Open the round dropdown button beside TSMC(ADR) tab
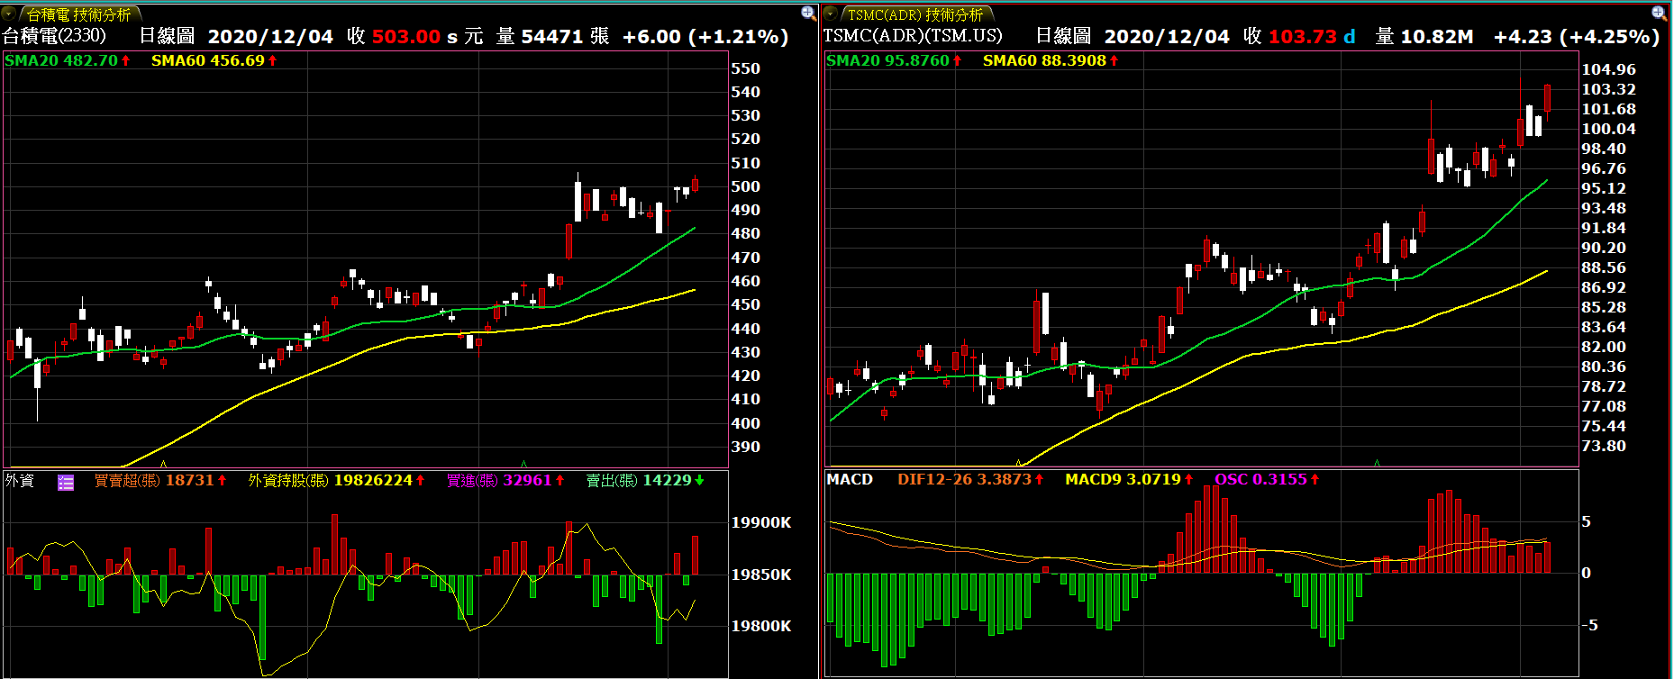The image size is (1674, 679). click(831, 14)
